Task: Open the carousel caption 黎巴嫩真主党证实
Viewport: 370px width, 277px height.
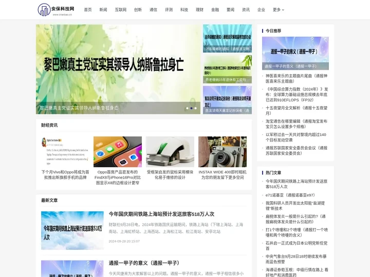Action: (79, 108)
